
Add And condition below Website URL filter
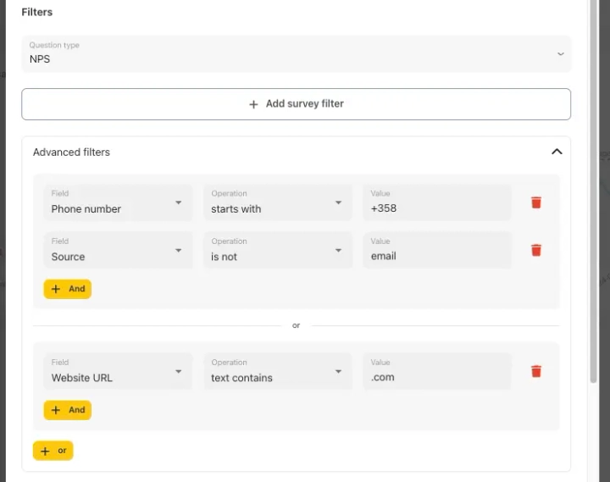[68, 410]
